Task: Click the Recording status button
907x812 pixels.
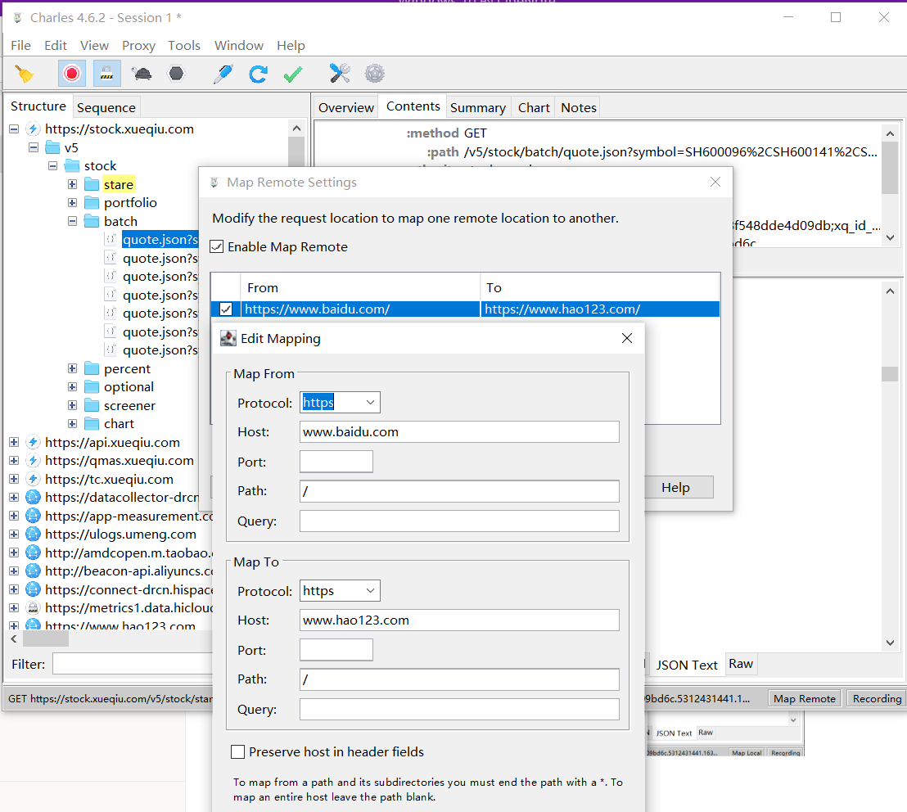Action: coord(877,699)
